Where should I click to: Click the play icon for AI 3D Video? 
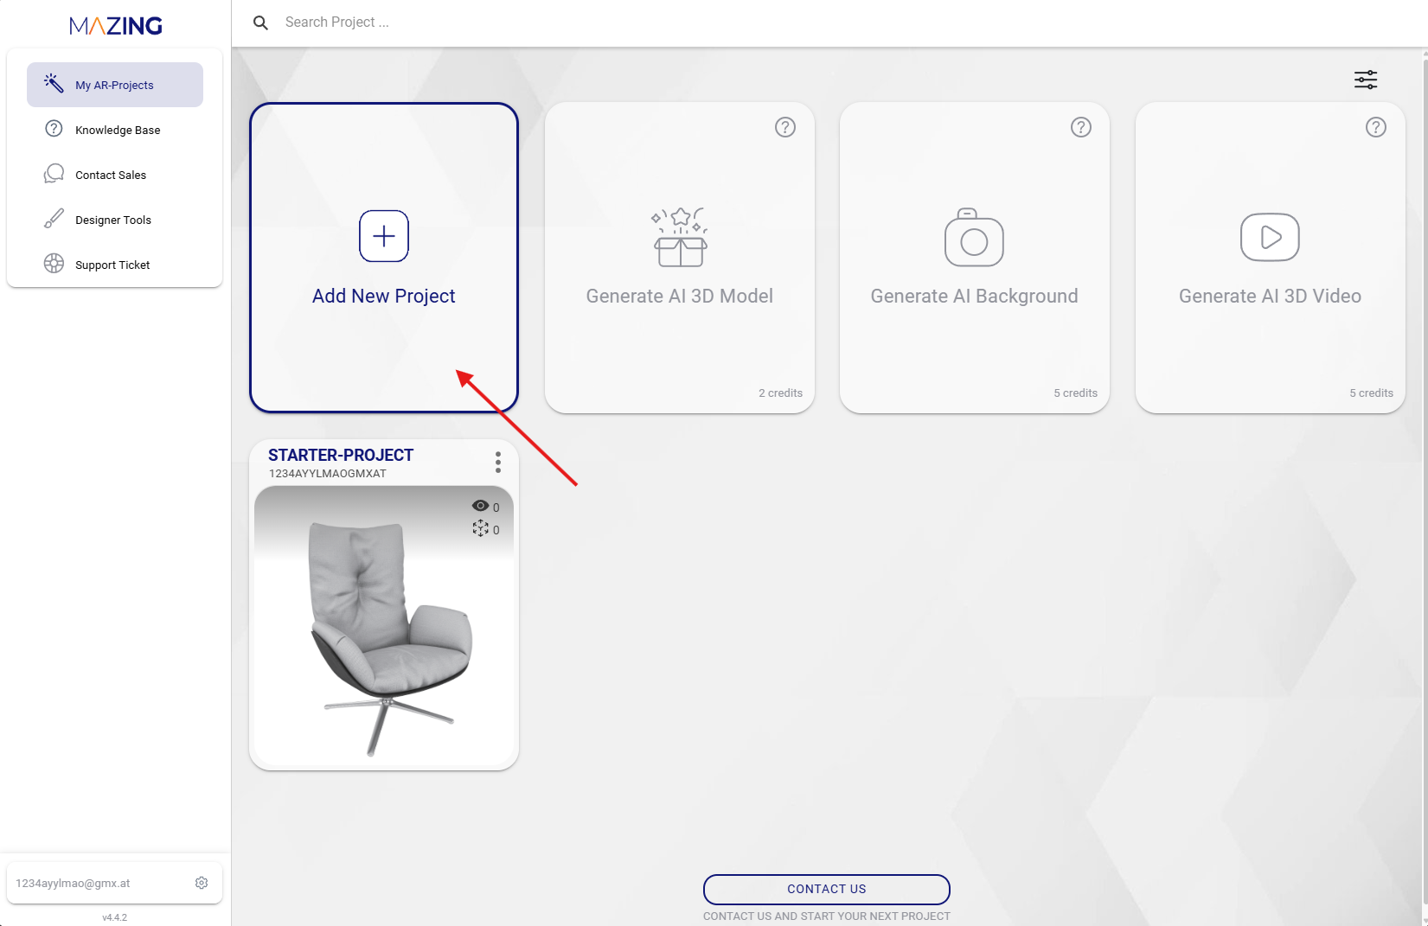[1270, 237]
